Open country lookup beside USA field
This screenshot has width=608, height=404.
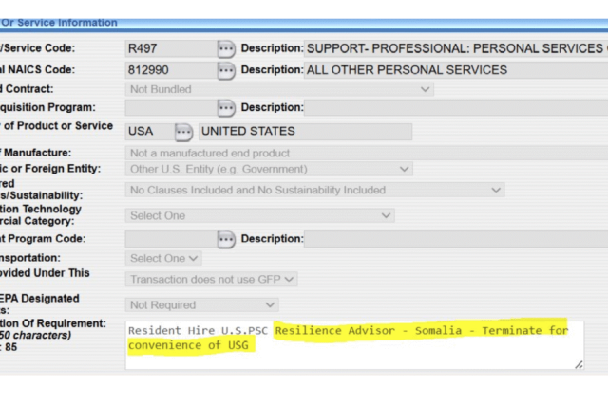point(183,132)
